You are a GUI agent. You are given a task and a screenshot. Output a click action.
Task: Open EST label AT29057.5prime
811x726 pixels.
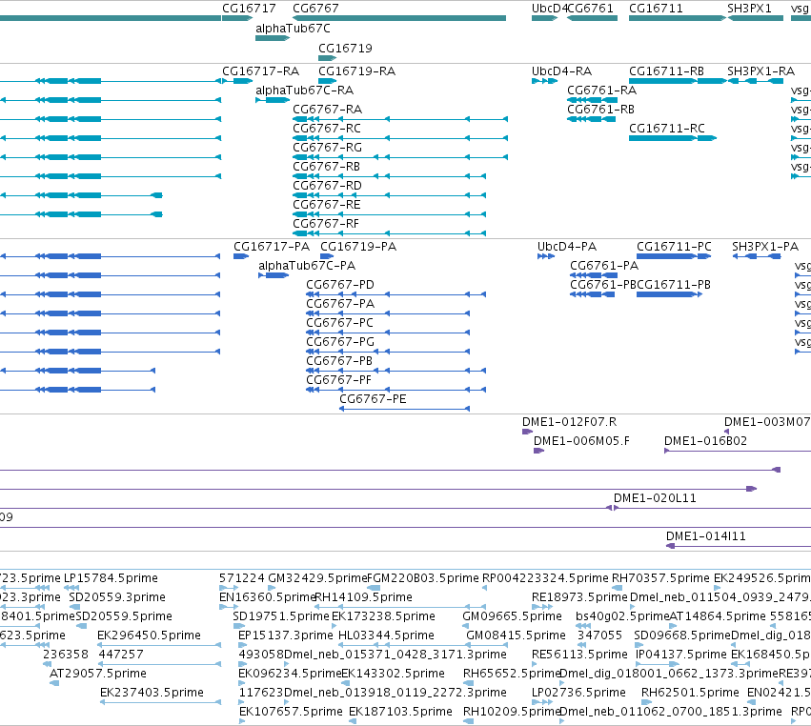click(98, 674)
